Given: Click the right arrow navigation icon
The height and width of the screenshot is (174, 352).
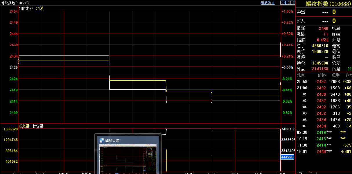Looking at the screenshot, I should (x=287, y=3).
